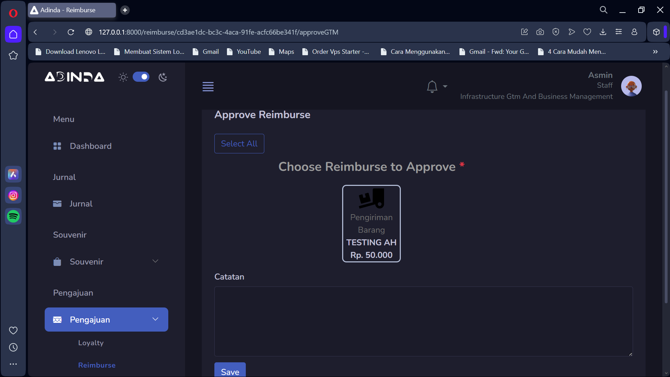Click the notification bell icon

tap(432, 86)
